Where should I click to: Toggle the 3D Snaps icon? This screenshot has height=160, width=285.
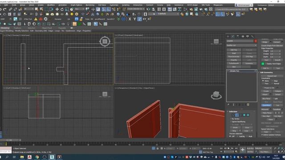(103, 9)
